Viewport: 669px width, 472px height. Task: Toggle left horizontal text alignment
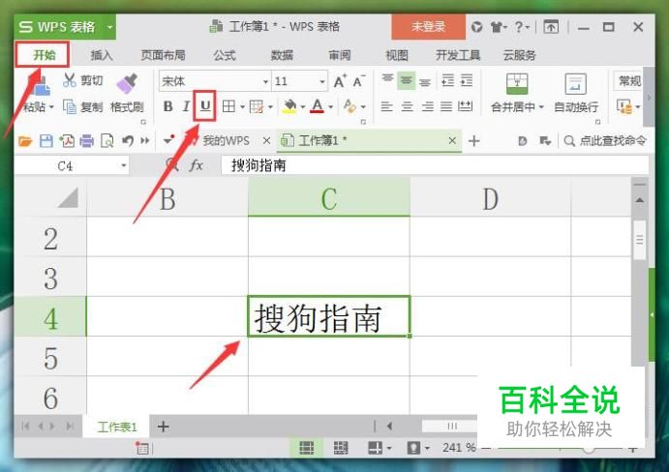[x=386, y=106]
